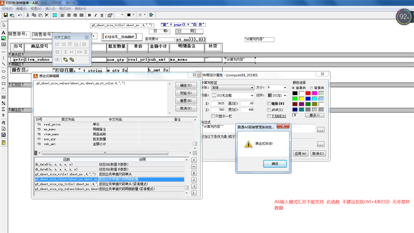Image resolution: width=414 pixels, height=233 pixels.
Task: Click the Delete X icon in the toolbar
Action: (46, 15)
